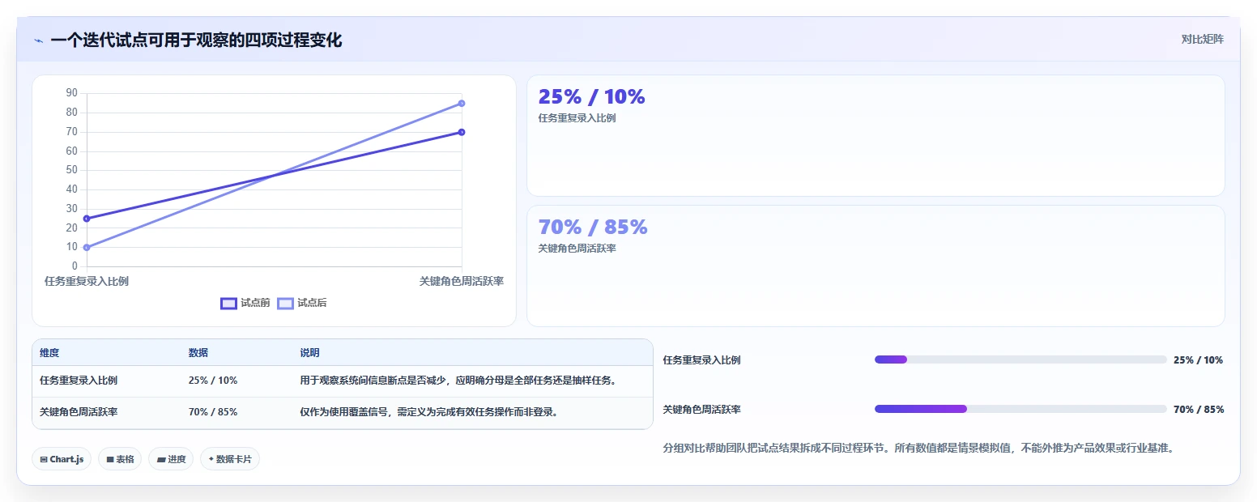This screenshot has width=1257, height=502.
Task: Click the 25% / 10% data card value
Action: [x=591, y=97]
